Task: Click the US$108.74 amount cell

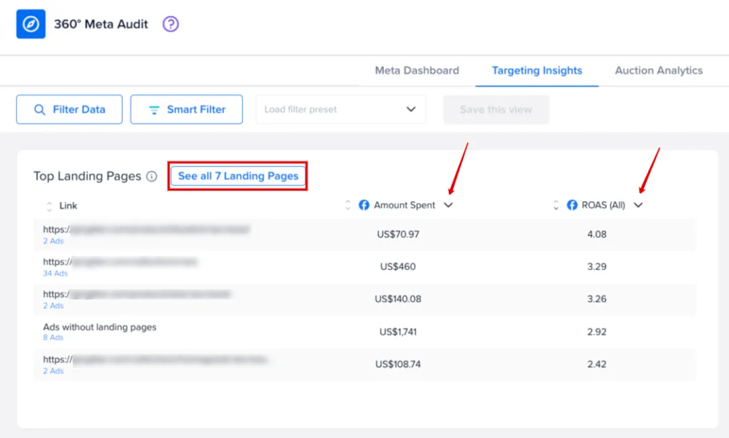Action: tap(398, 364)
